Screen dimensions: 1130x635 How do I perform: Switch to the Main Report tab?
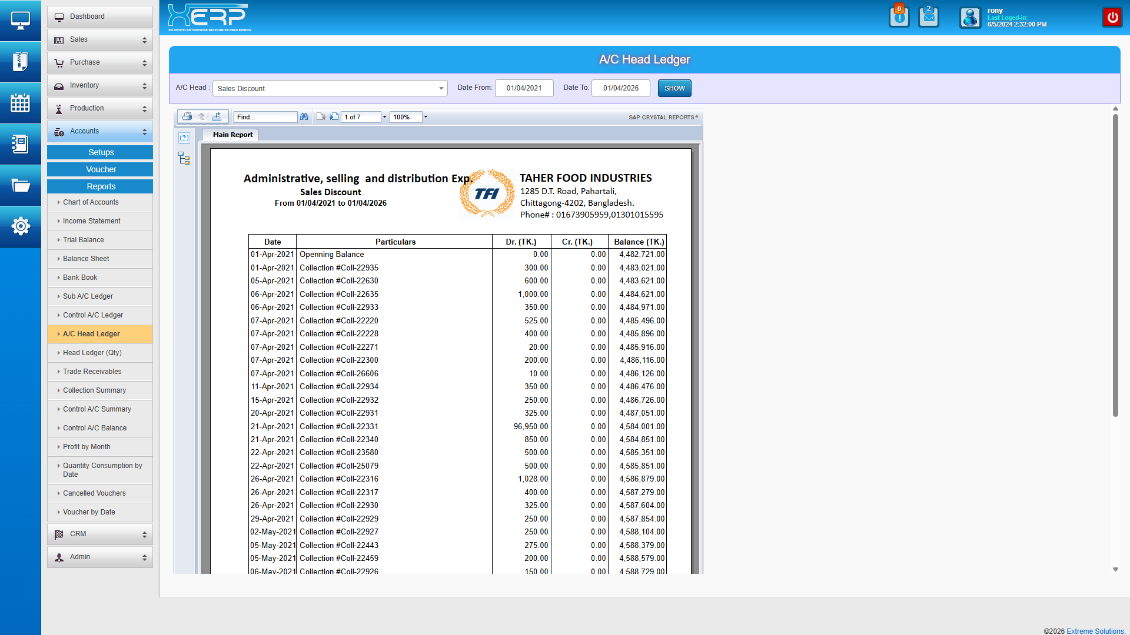(x=232, y=135)
